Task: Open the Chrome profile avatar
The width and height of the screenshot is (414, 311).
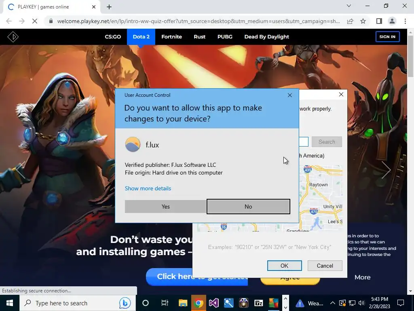Action: click(x=392, y=21)
